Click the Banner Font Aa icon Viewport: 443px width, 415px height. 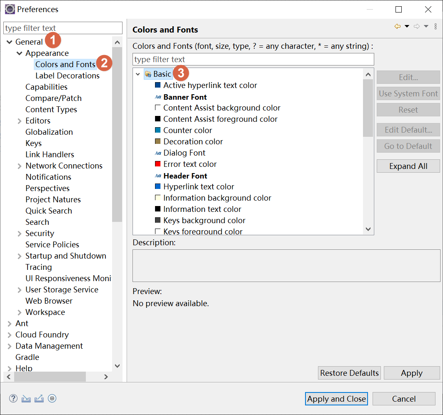(158, 97)
